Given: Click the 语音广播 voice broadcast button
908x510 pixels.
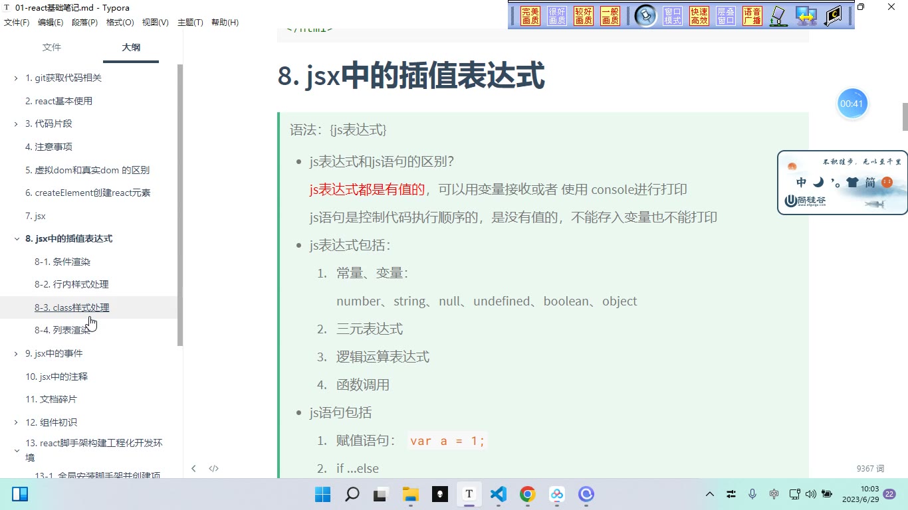Looking at the screenshot, I should coord(752,16).
